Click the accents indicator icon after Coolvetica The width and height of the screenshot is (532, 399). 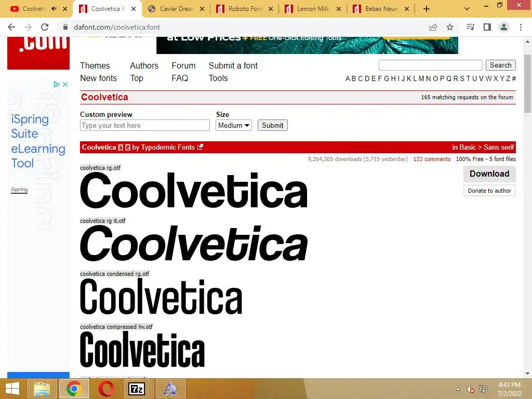point(121,147)
